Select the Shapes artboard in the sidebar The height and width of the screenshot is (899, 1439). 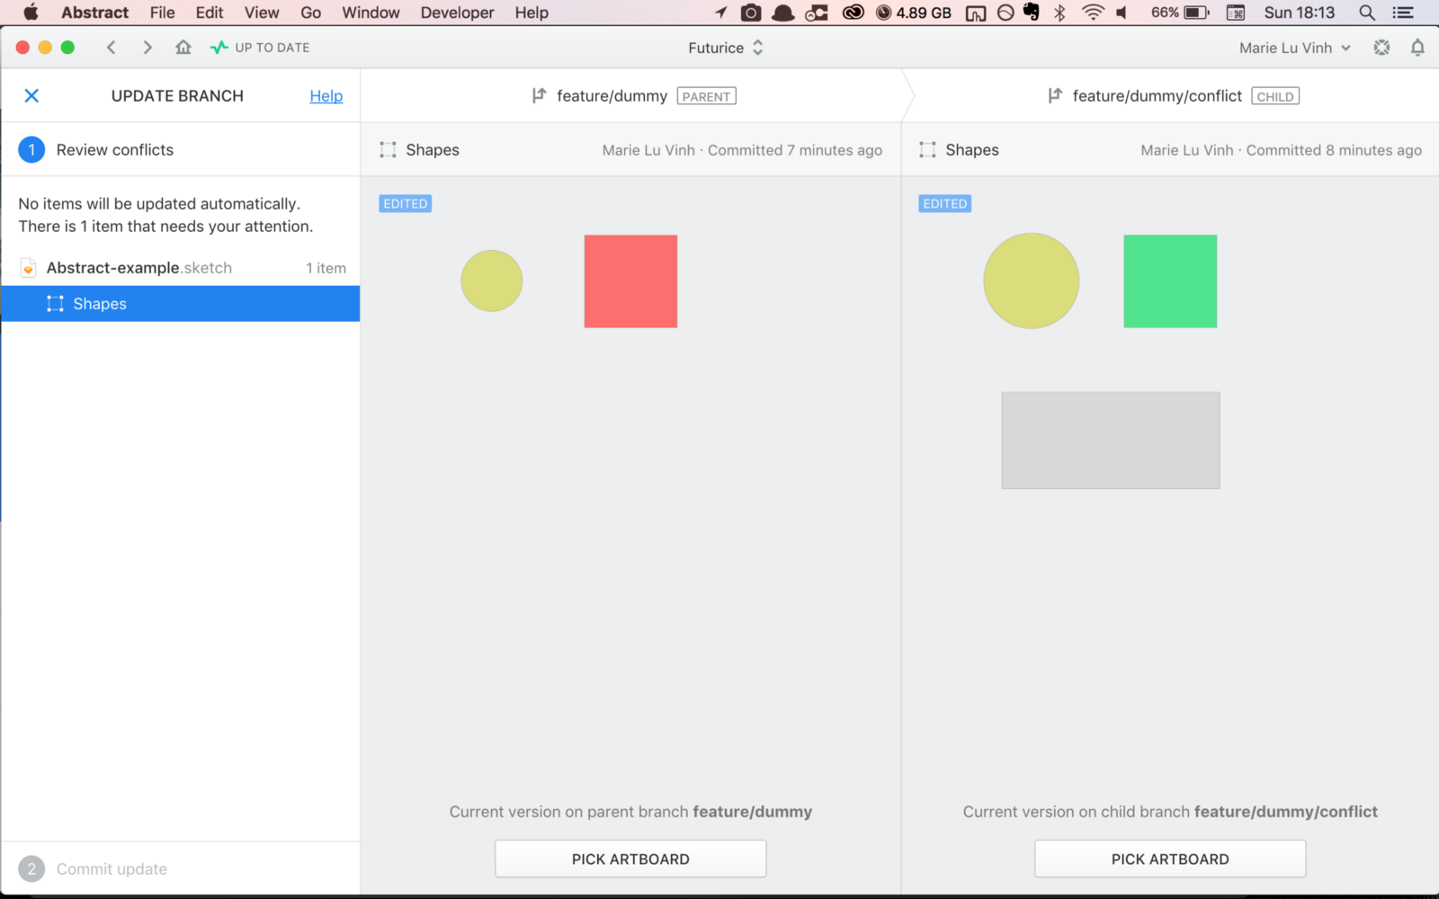180,304
